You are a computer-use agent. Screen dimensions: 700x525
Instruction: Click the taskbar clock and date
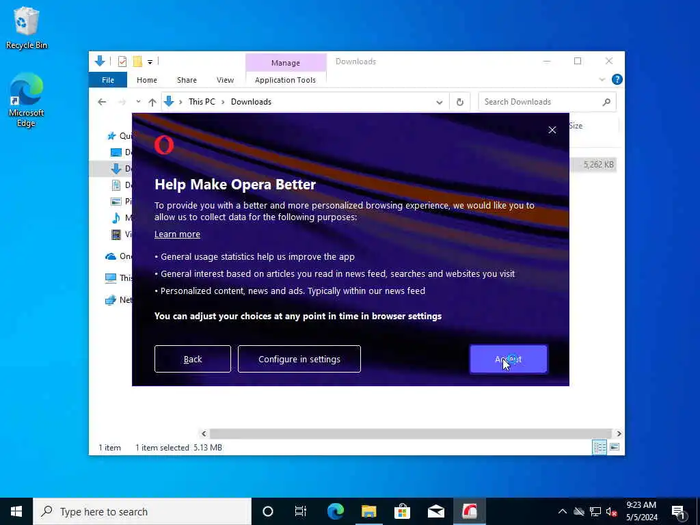641,511
